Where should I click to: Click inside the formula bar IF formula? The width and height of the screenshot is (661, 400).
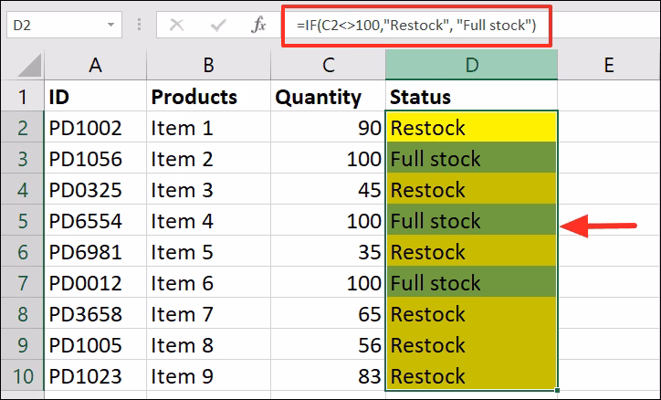pos(422,26)
